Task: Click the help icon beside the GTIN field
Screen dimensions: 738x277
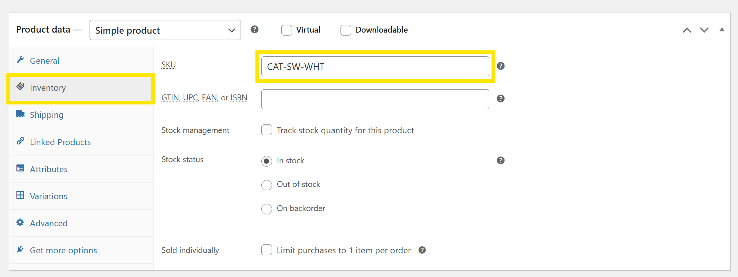Action: point(500,99)
